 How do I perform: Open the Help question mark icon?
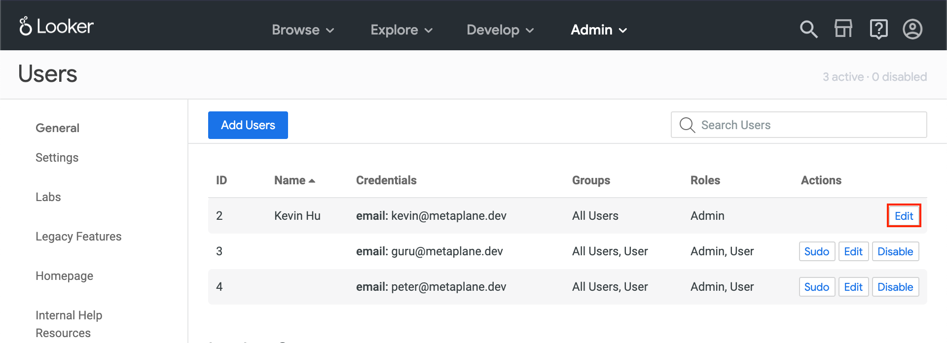click(878, 29)
